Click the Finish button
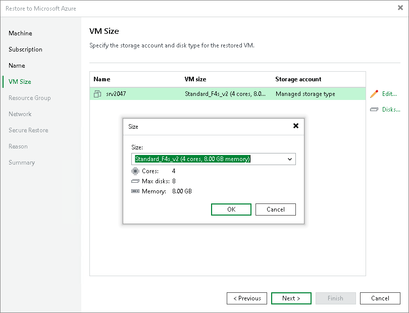Screen dimensions: 409x313 335,298
